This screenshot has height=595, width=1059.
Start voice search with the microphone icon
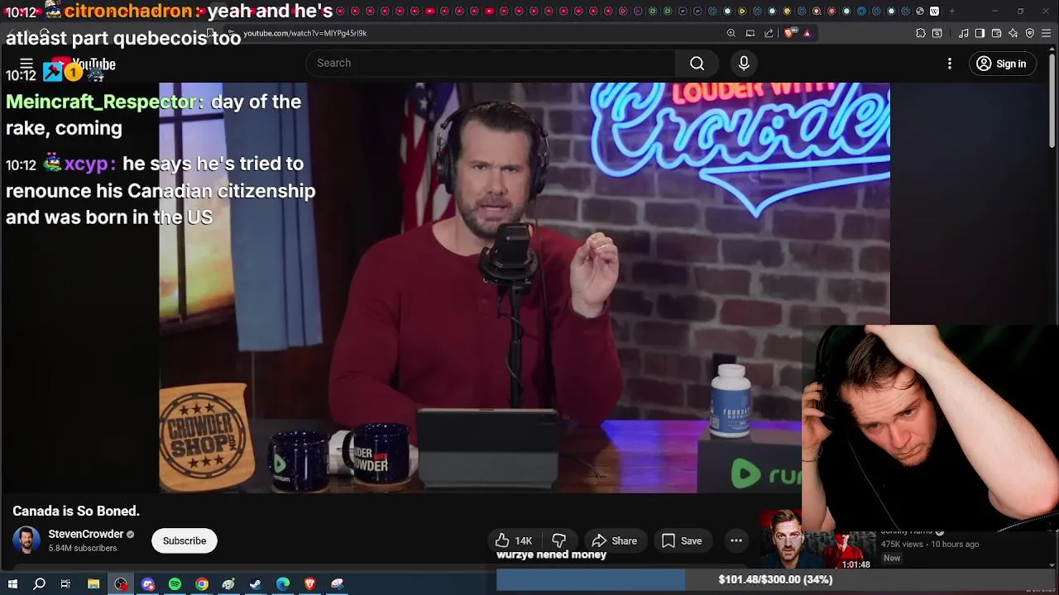[744, 64]
